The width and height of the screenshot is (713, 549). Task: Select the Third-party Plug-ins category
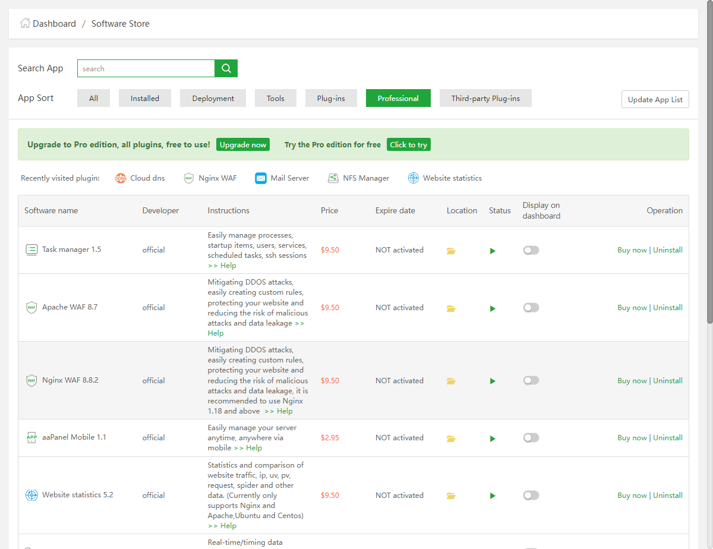tap(485, 99)
